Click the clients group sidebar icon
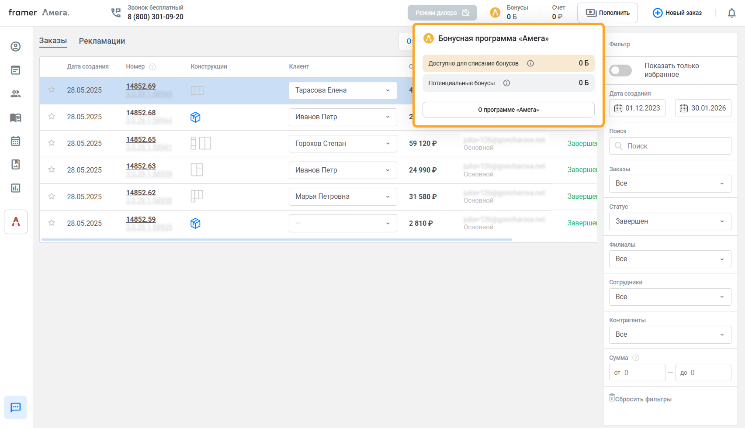Viewport: 745px width, 428px height. 16,93
